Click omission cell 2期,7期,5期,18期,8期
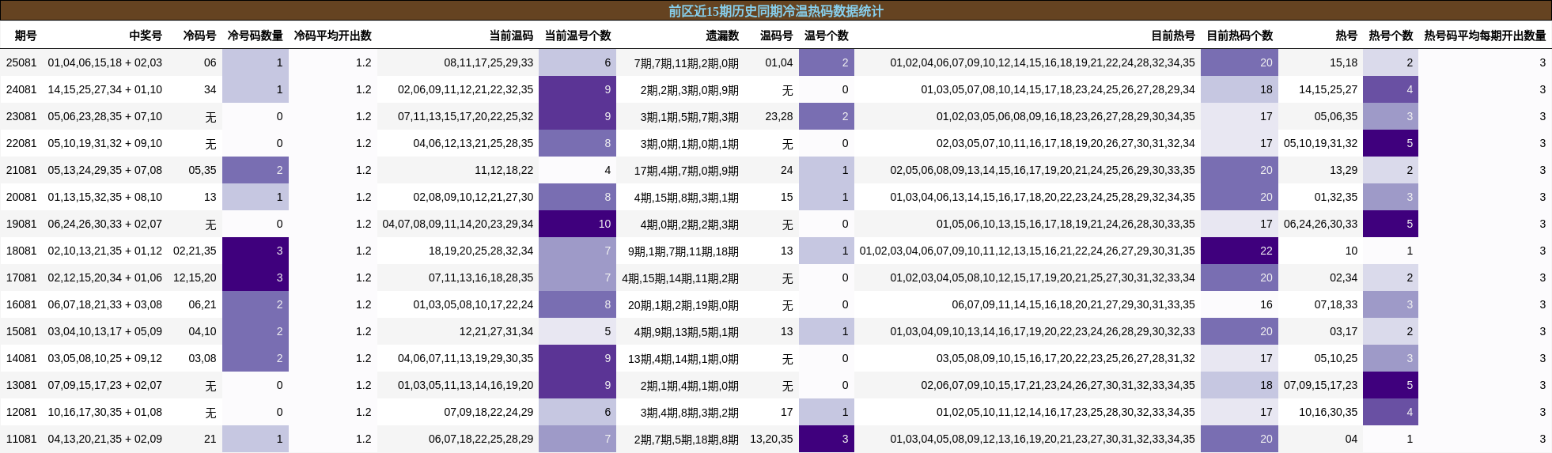 687,439
